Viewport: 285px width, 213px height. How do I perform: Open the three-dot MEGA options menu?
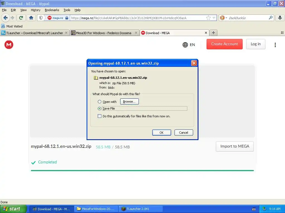pos(275,45)
